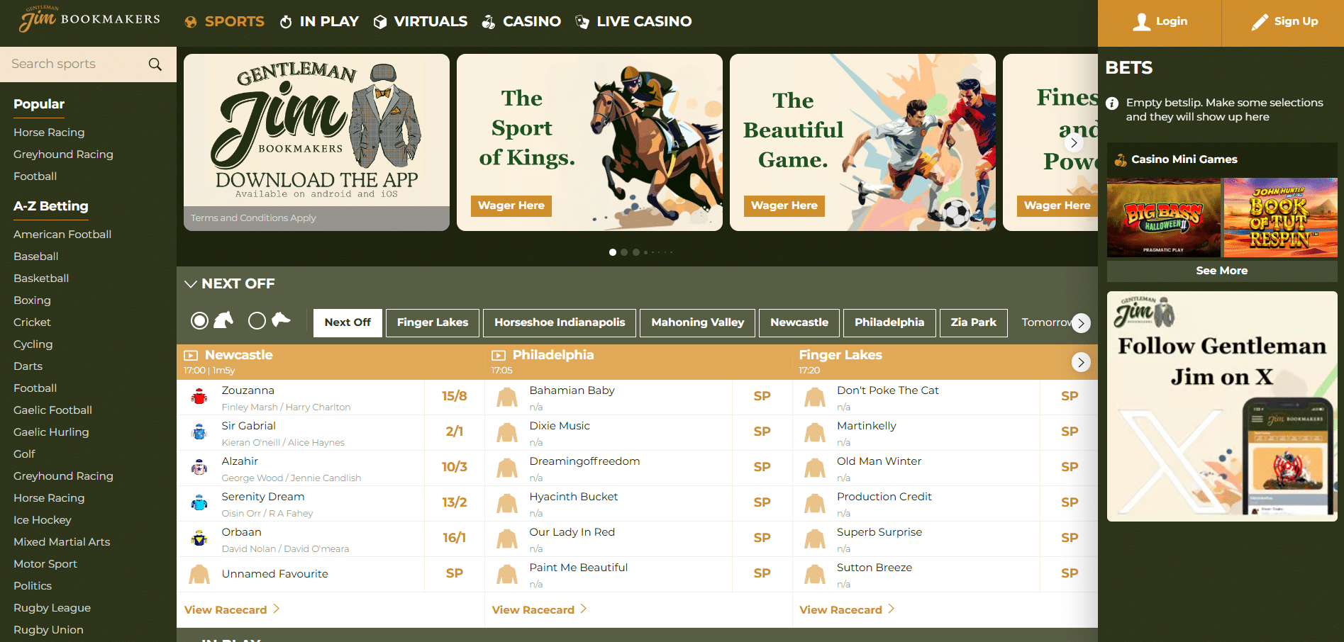Select the third carousel pagination dot

[x=636, y=252]
